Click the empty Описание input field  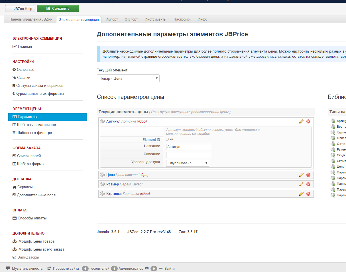tap(188, 155)
